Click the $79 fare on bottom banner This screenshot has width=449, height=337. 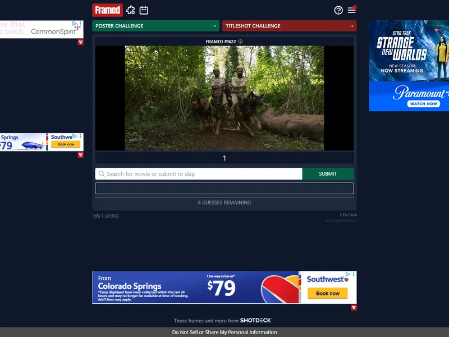coord(221,288)
